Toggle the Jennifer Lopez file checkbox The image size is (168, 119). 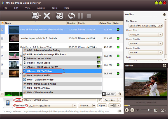point(3,38)
